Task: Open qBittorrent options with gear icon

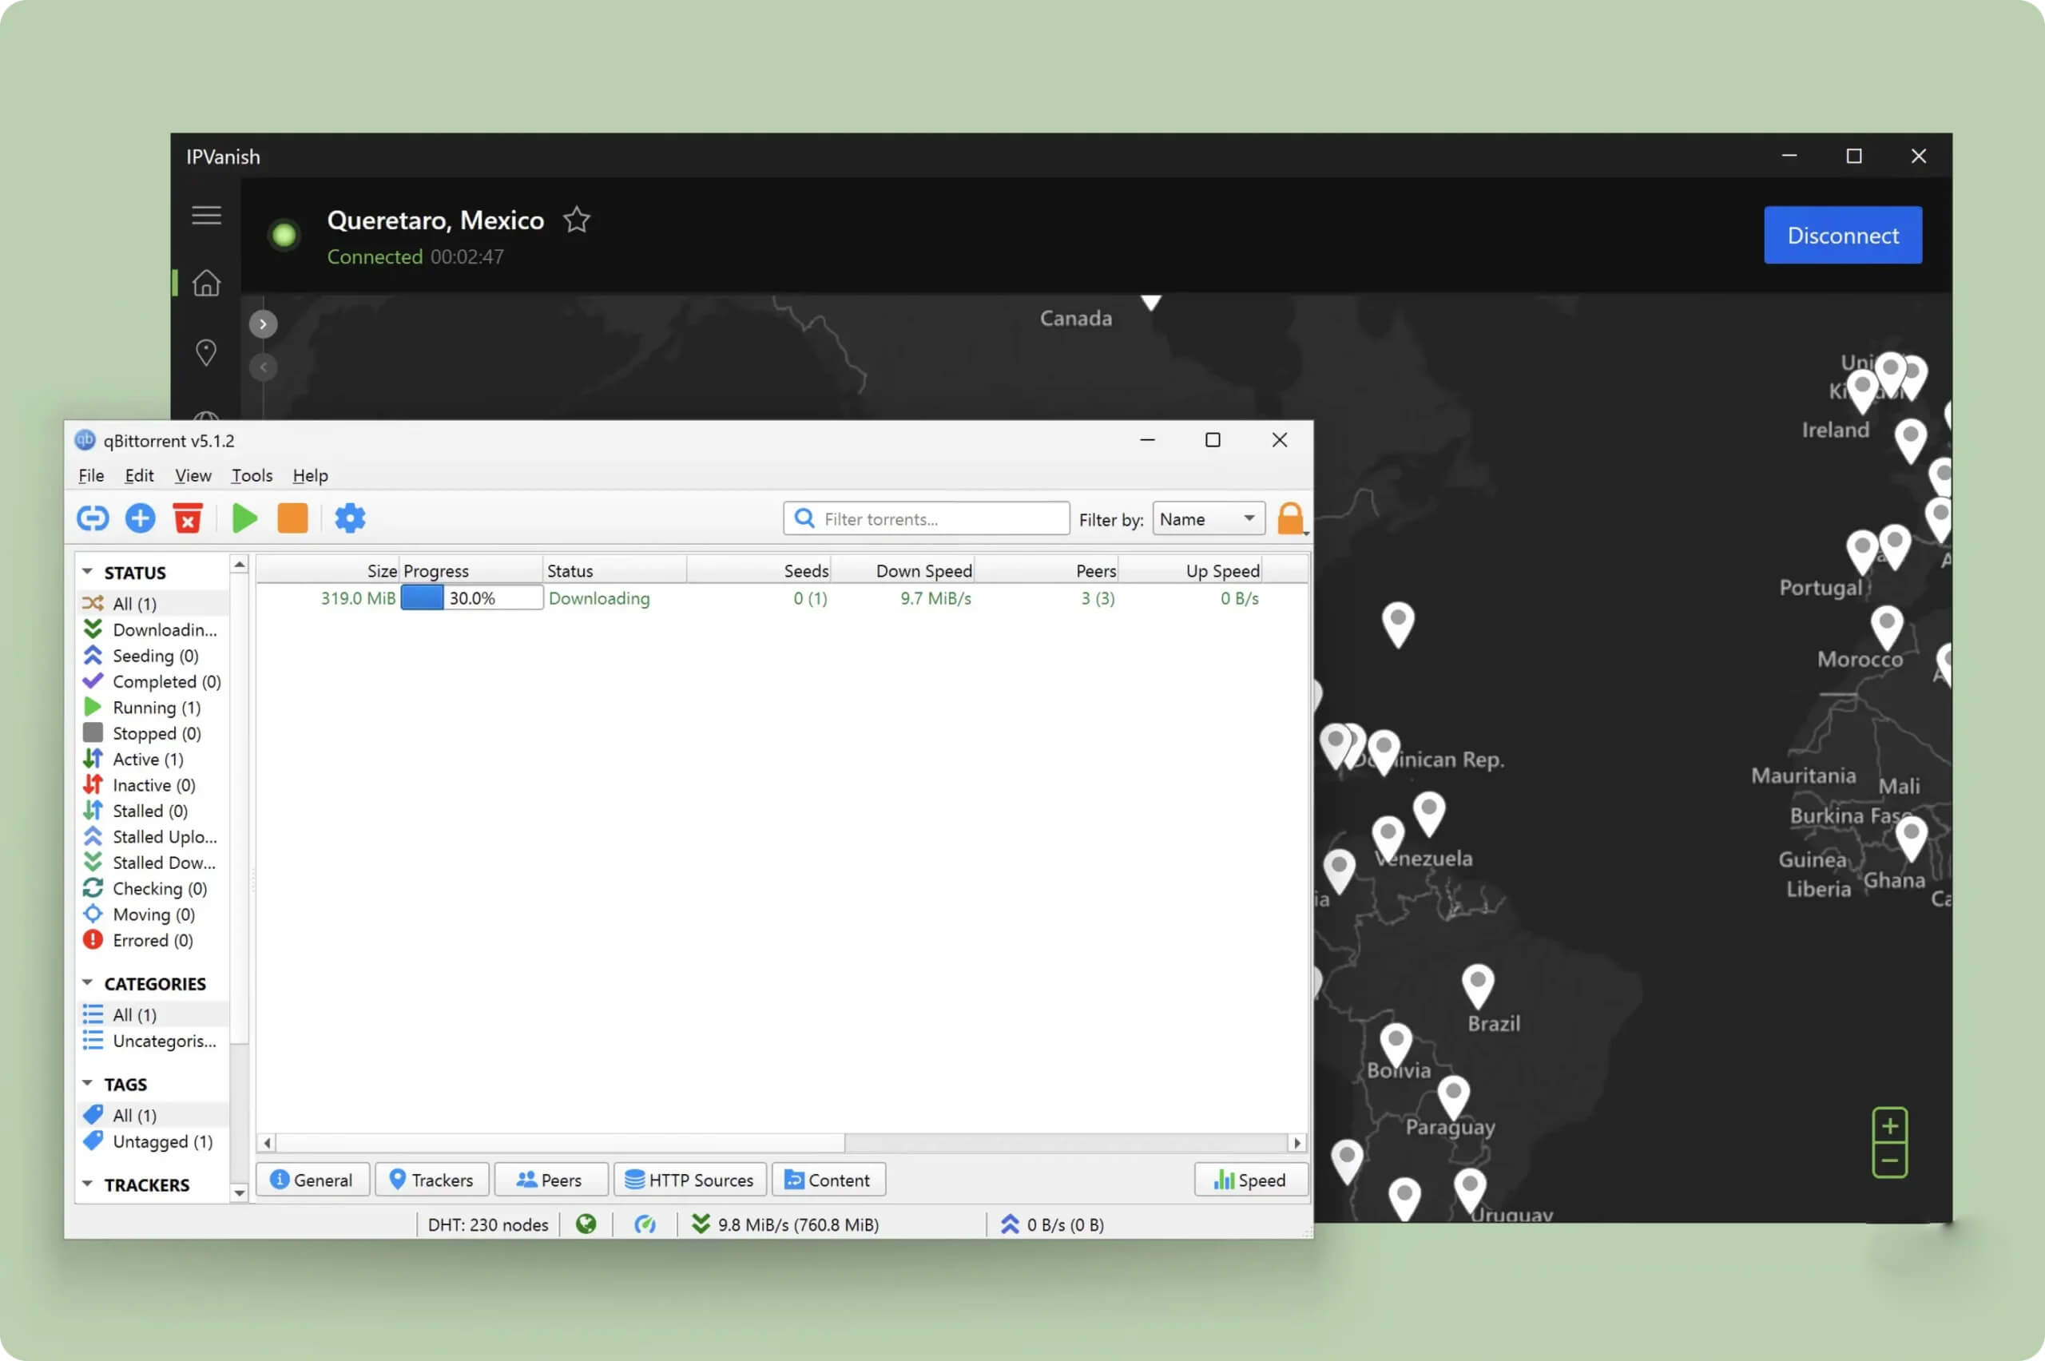Action: coord(349,518)
